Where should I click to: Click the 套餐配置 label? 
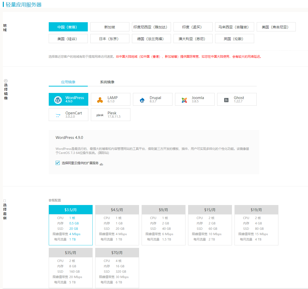[x=55, y=200]
